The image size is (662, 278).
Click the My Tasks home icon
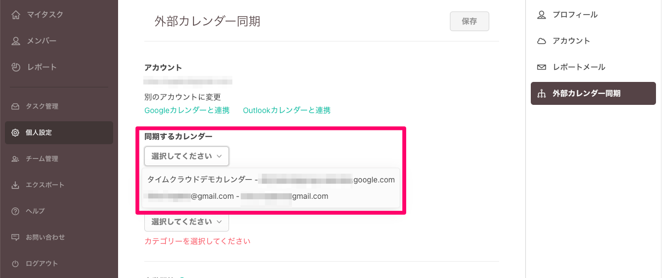(16, 15)
